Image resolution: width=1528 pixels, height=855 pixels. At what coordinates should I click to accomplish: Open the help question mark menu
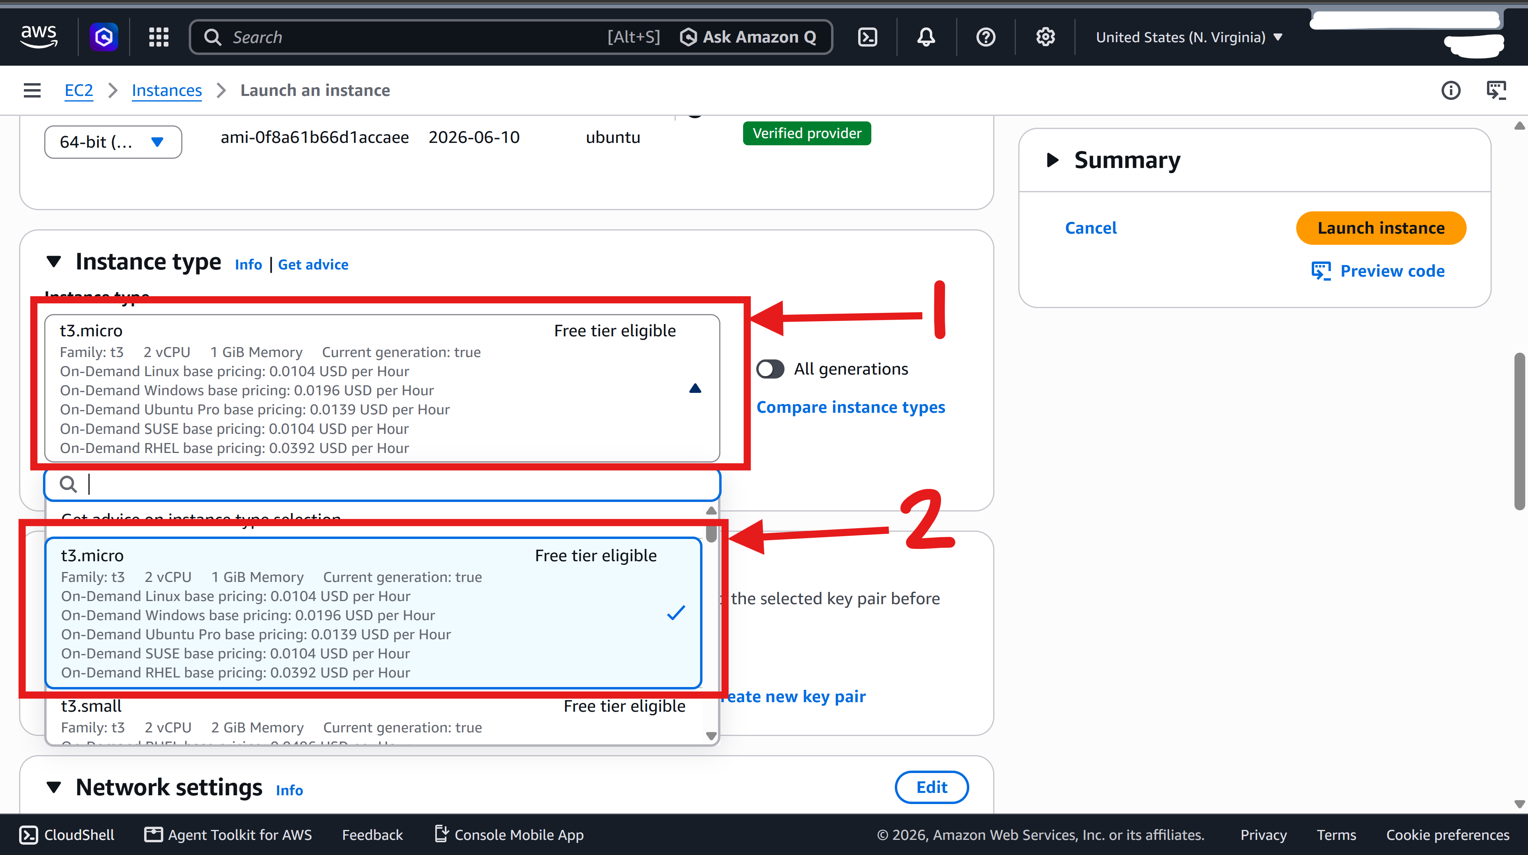[985, 37]
